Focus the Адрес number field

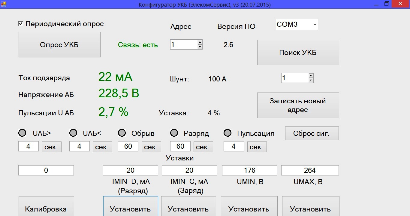tap(184, 44)
